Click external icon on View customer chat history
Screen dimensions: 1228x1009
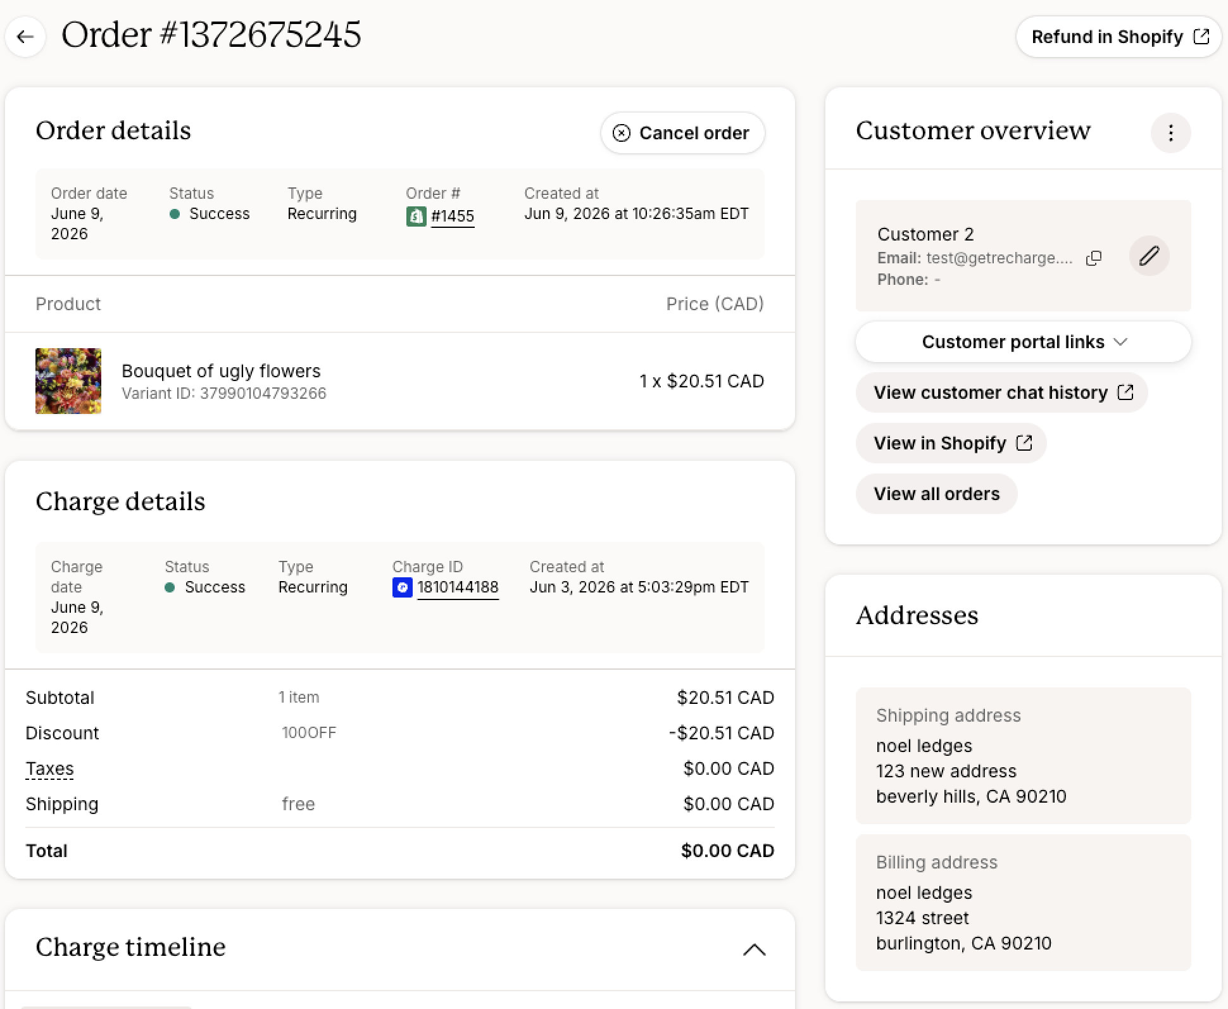1125,392
